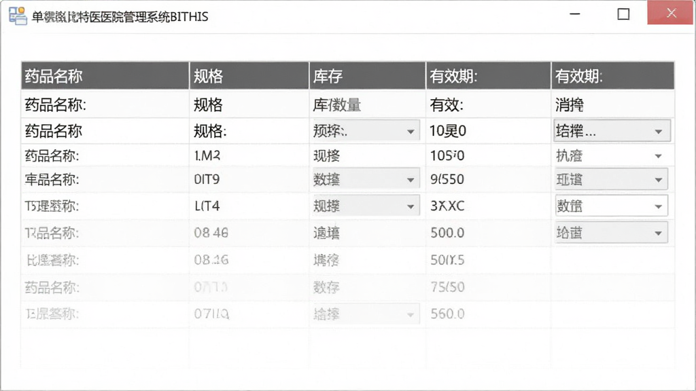Viewport: 696px width, 391px height.
Task: Click the 库存 column header
Action: click(367, 76)
